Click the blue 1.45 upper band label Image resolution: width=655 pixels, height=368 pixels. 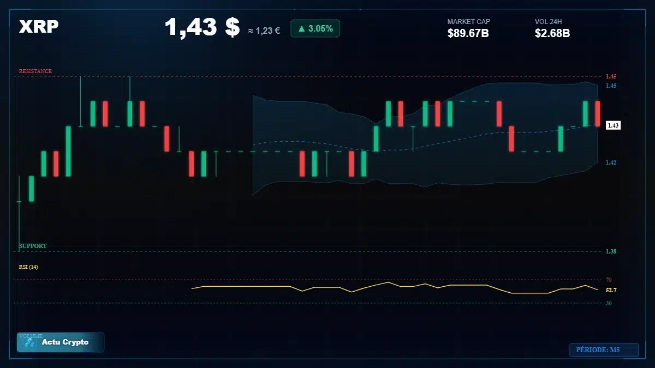coord(611,86)
